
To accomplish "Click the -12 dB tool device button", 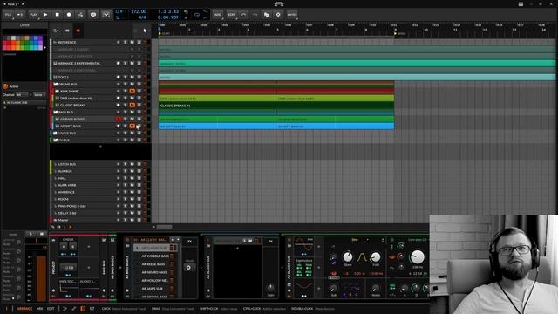I will tap(68, 268).
